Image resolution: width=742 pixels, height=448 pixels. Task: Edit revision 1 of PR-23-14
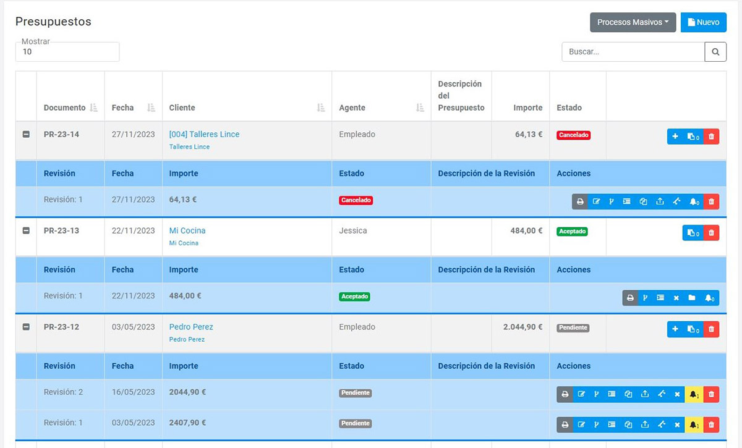[x=596, y=201]
